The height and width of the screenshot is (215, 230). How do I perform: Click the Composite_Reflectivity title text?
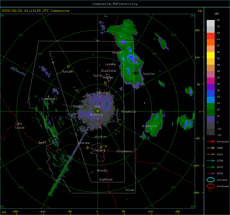[115, 4]
